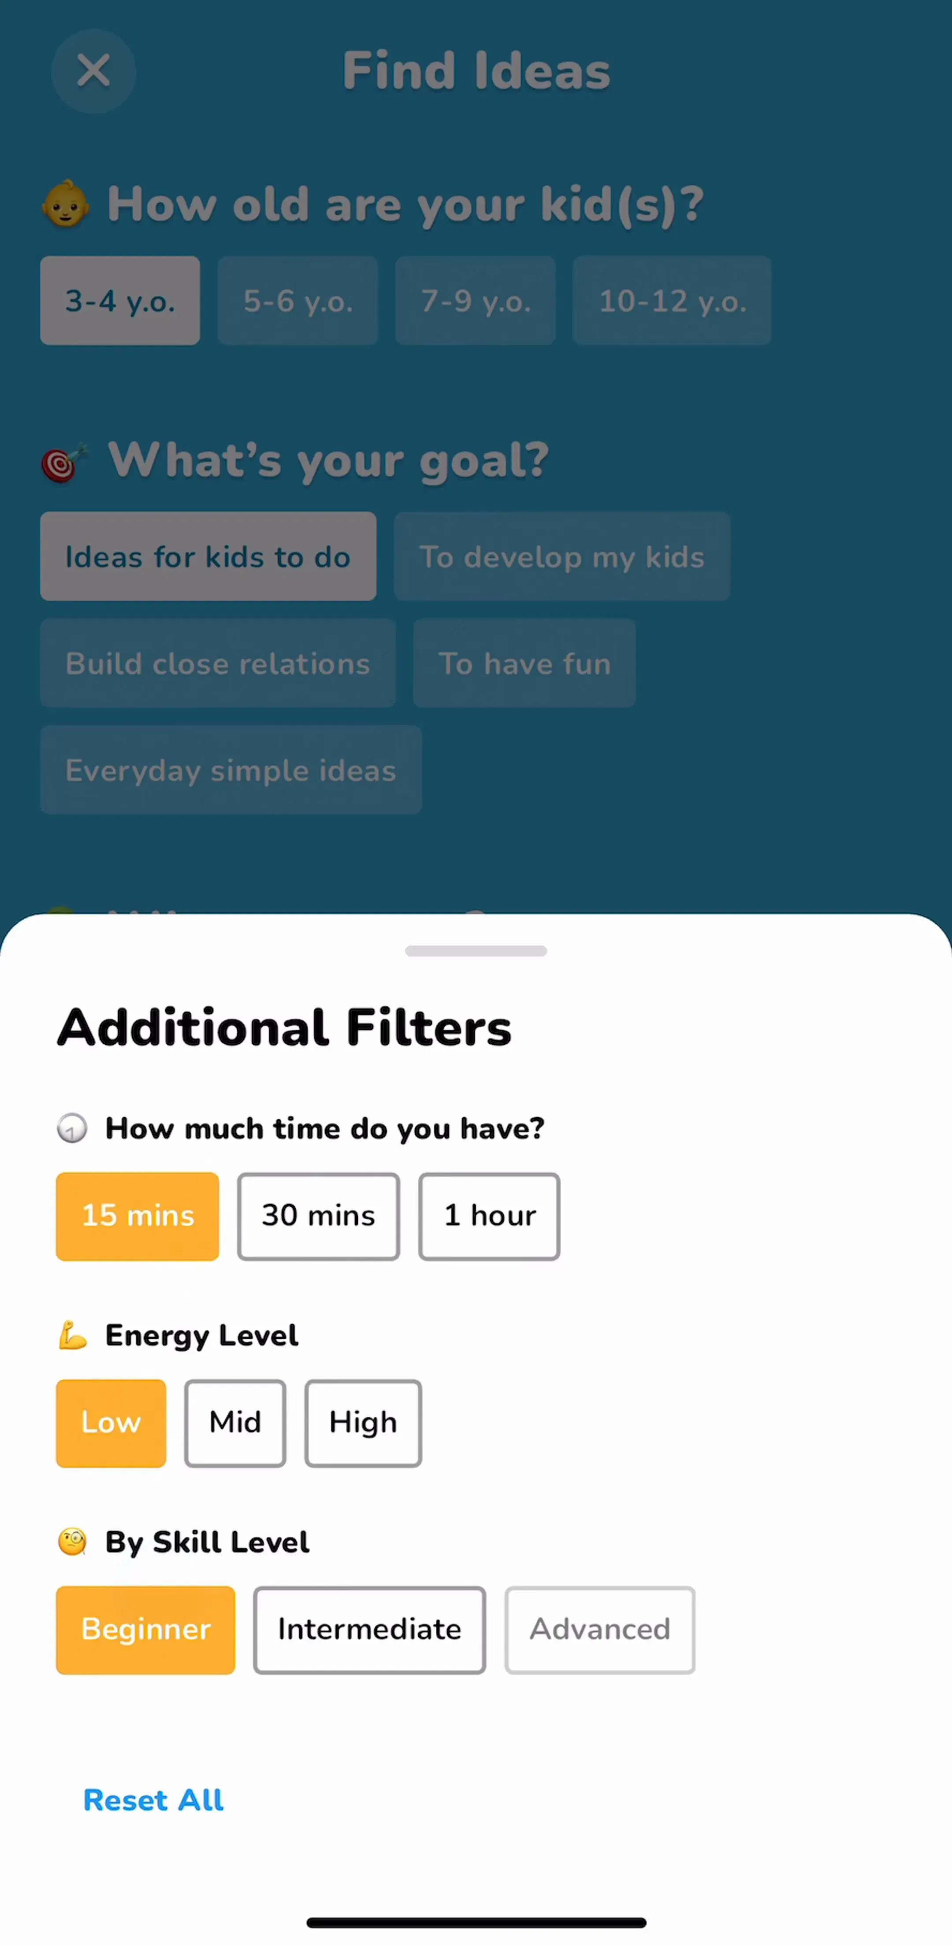Tap the flexed arm Energy Level icon
952x1946 pixels.
[73, 1335]
